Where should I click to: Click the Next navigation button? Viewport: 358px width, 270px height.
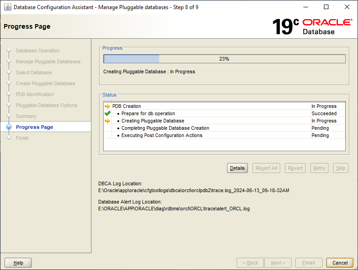coord(278,263)
